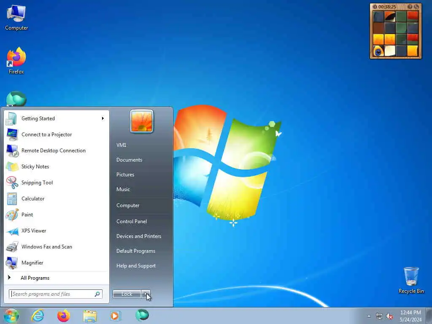Expand the Getting Started submenu arrow
The width and height of the screenshot is (432, 324).
click(103, 119)
